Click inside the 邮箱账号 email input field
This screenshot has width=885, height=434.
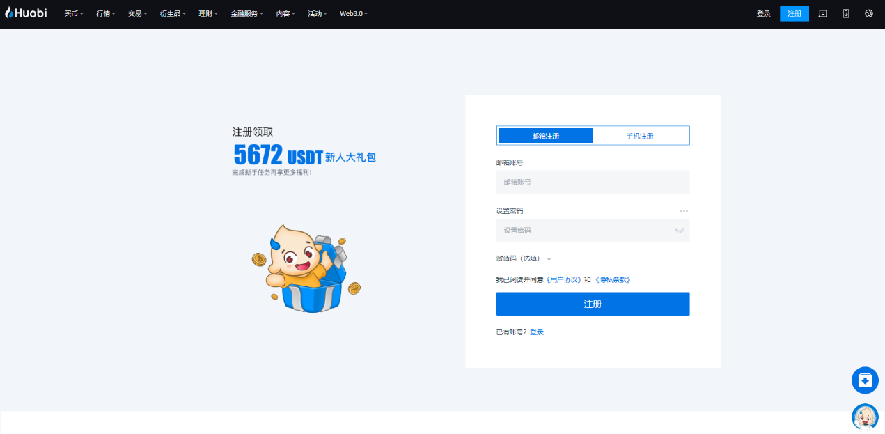[593, 182]
